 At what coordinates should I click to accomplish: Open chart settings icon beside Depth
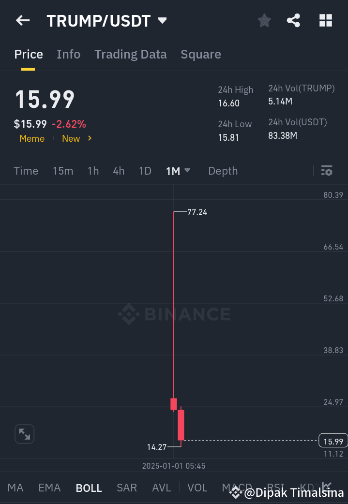(x=327, y=171)
